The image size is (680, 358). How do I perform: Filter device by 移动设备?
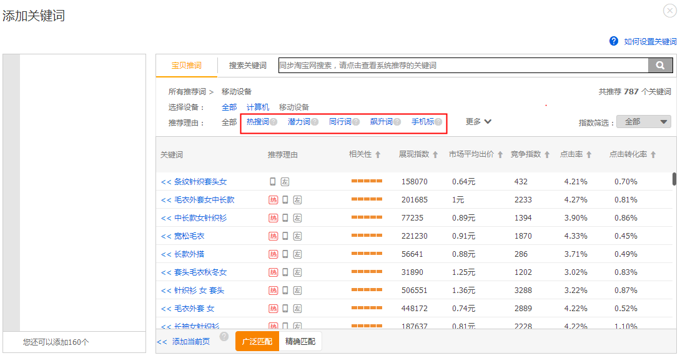coord(293,107)
